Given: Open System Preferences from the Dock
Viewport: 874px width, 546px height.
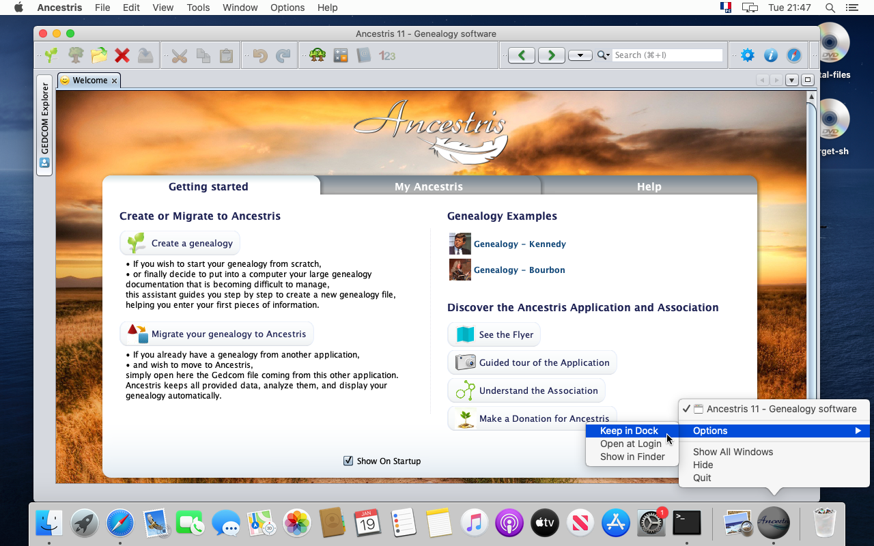Looking at the screenshot, I should [651, 523].
